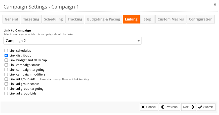Enable Link ad group bids
Viewport: 219px width, 115px height.
[6, 93]
